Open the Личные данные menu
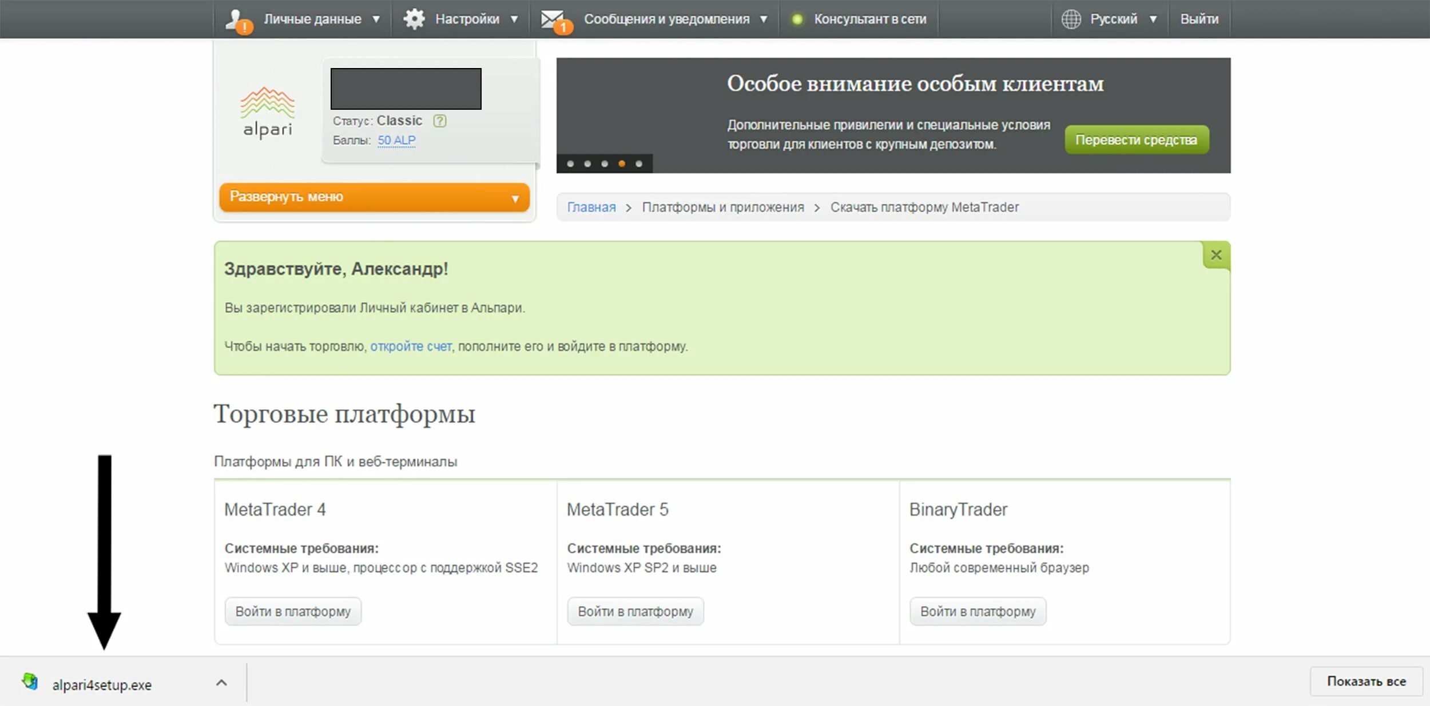 point(312,19)
